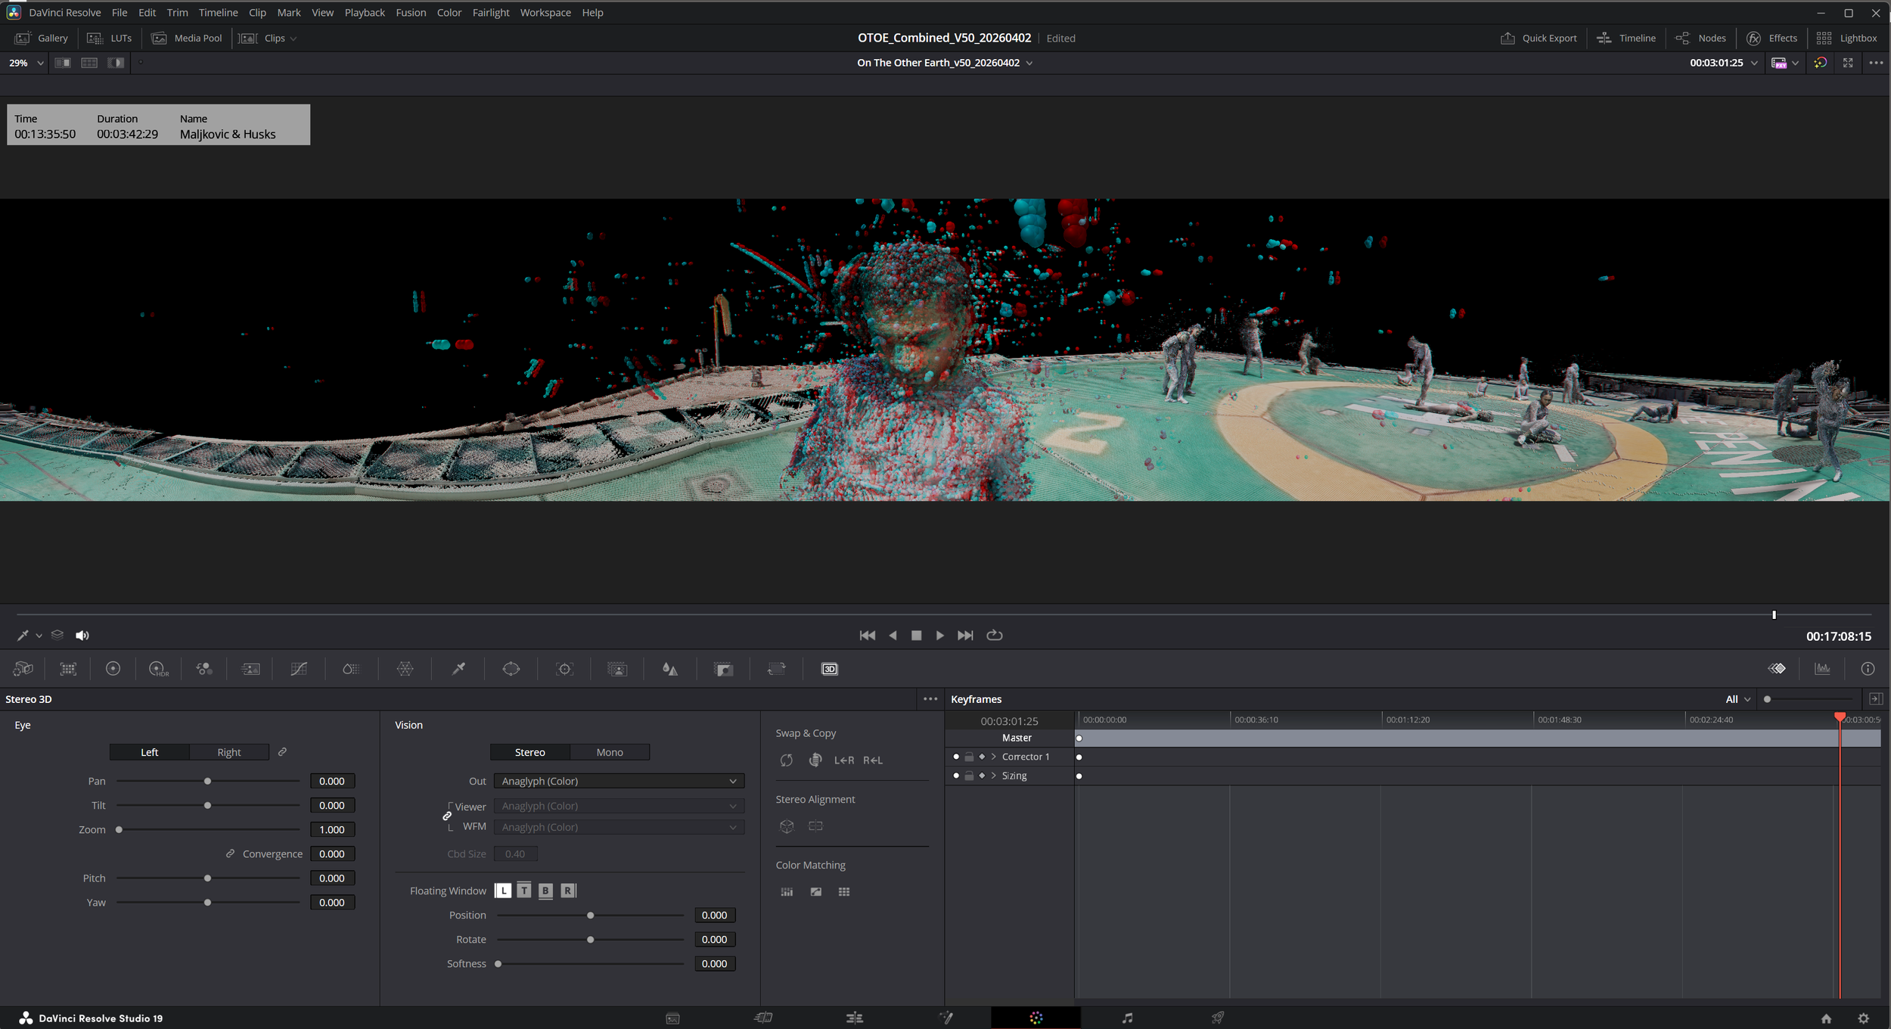Screen dimensions: 1891x1029
Task: Open the Out format dropdown showing Anaglyph (Color)
Action: click(x=619, y=780)
